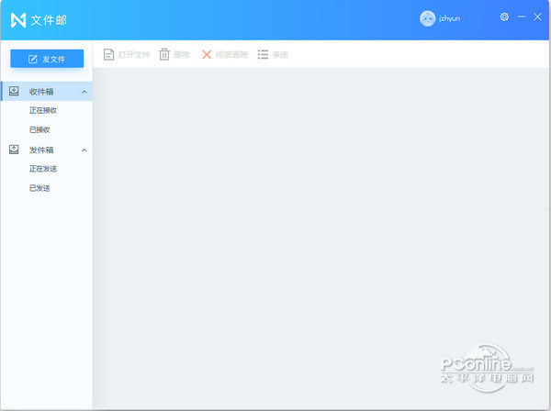Collapse the 发件箱 chevron arrow

(84, 150)
